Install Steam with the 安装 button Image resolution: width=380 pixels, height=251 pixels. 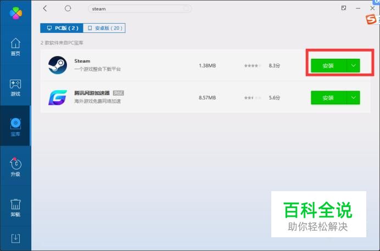328,66
